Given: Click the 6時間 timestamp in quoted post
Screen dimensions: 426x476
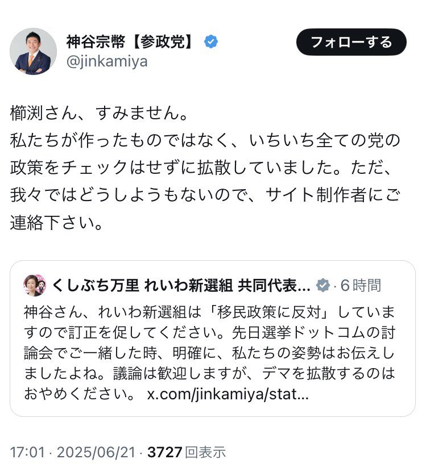Looking at the screenshot, I should 361,285.
